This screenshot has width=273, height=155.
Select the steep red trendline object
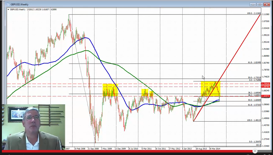pyautogui.click(x=227, y=68)
